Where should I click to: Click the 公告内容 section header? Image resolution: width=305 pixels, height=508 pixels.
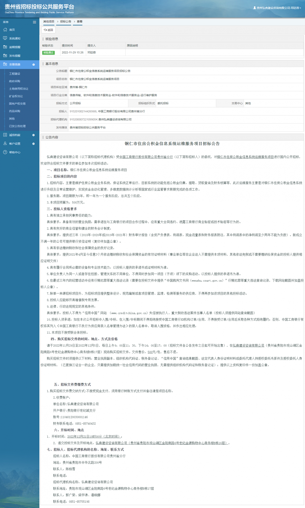pyautogui.click(x=52, y=137)
